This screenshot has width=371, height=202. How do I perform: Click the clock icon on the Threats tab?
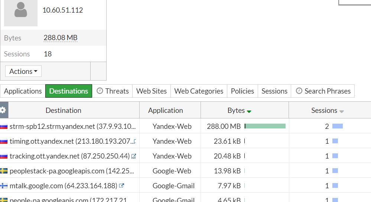point(100,91)
